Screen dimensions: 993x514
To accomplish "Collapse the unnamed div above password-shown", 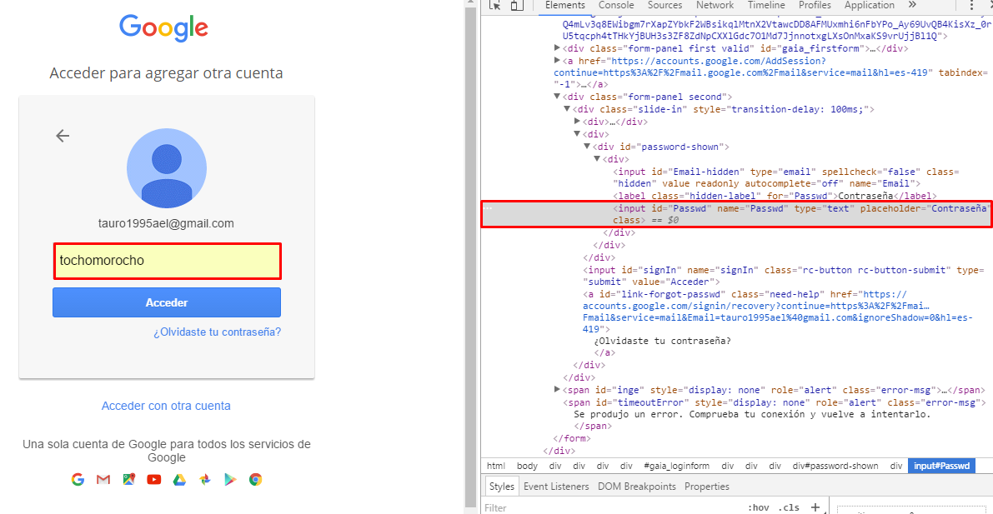I will (577, 134).
